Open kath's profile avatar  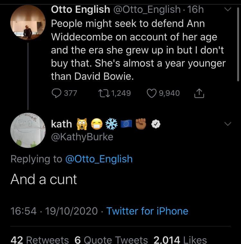pos(28,131)
